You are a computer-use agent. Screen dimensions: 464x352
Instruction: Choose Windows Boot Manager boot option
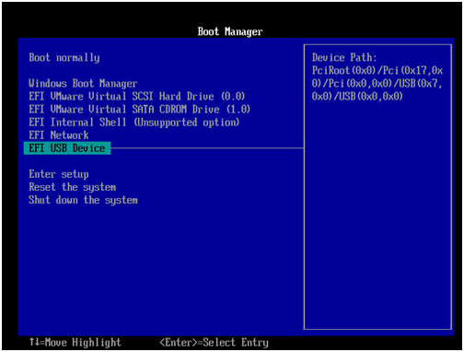point(83,84)
